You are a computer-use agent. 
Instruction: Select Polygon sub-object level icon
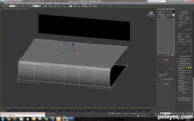[168, 62]
